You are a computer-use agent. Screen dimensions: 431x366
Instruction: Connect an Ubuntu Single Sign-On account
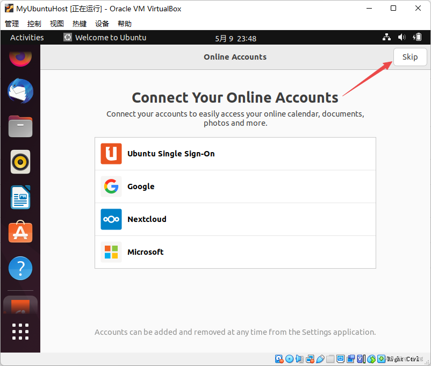pos(235,154)
